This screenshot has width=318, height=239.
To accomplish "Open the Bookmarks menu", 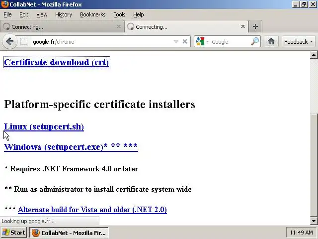I will pyautogui.click(x=93, y=14).
